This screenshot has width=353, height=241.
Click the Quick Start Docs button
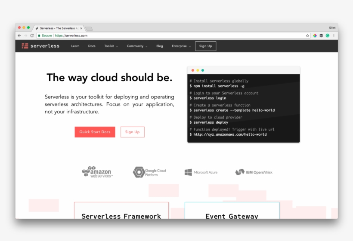pos(95,132)
